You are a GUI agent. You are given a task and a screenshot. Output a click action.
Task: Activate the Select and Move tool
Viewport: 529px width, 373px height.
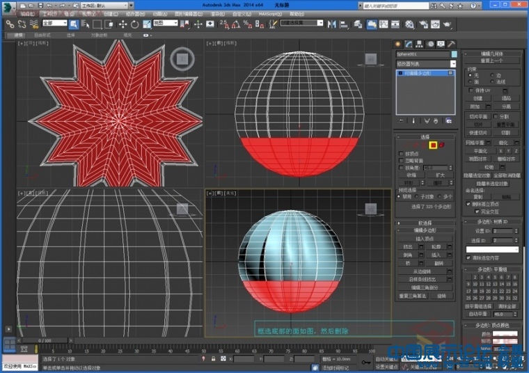click(x=123, y=24)
